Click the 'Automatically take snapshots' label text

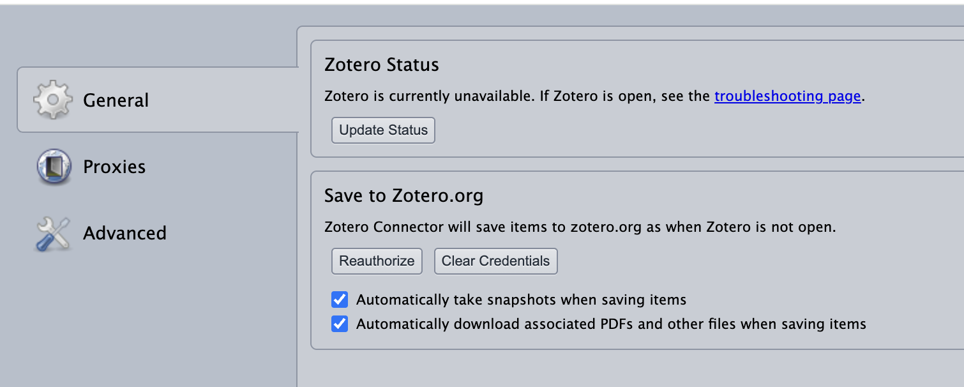(x=521, y=300)
